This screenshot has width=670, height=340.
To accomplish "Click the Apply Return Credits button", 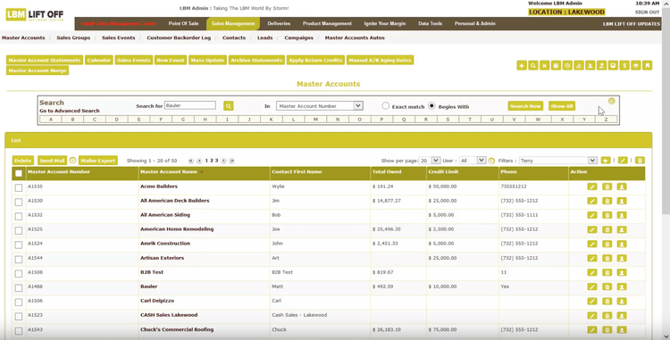I will point(315,60).
